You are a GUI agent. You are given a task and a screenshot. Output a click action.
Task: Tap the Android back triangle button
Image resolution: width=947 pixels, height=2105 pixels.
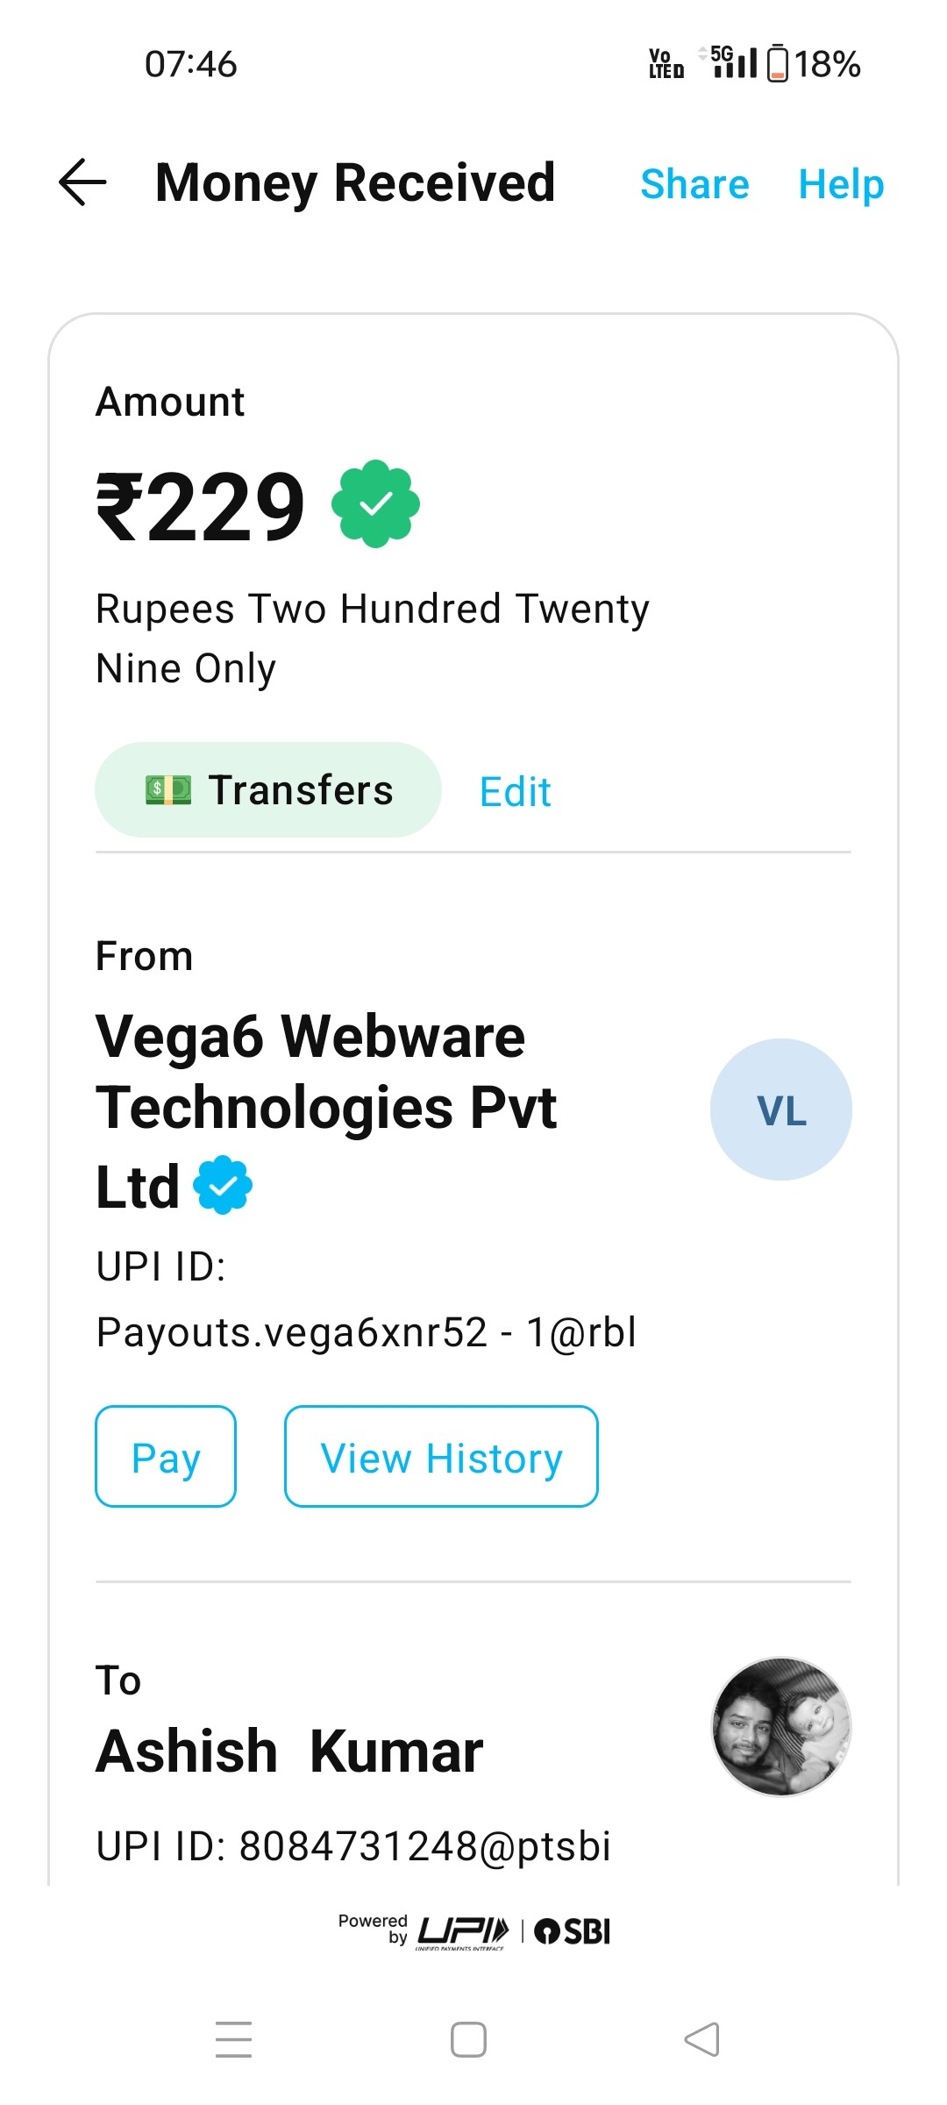(x=702, y=2039)
